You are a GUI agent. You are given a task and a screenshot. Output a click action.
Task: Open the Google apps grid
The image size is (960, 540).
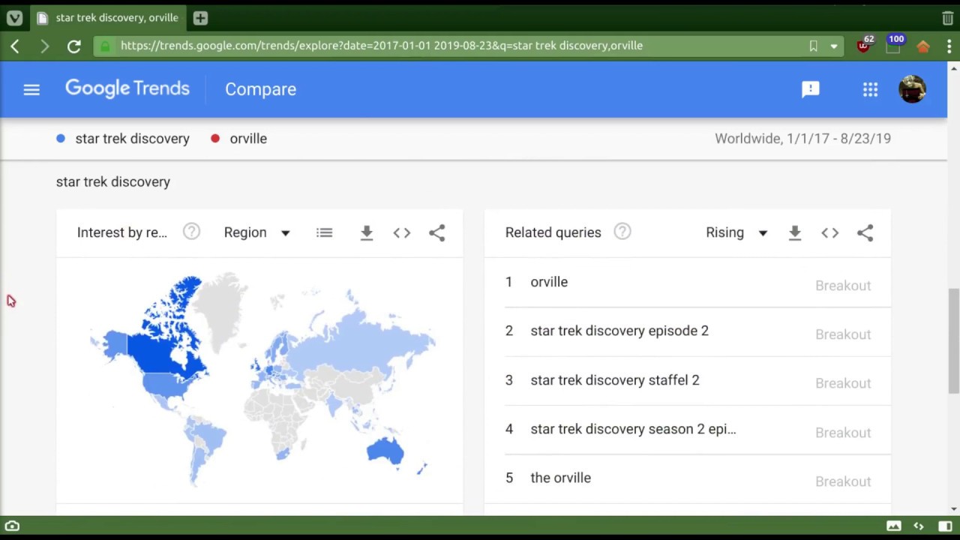click(x=870, y=89)
